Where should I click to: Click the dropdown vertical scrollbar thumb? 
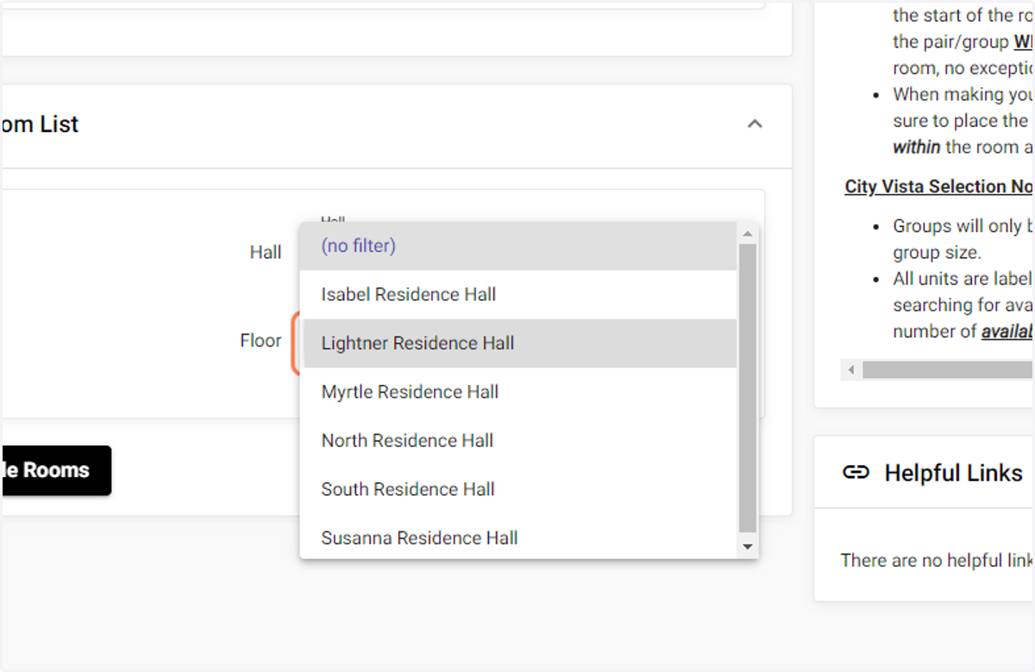coord(748,388)
